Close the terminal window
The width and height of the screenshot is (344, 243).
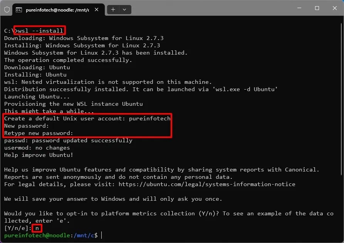click(335, 8)
